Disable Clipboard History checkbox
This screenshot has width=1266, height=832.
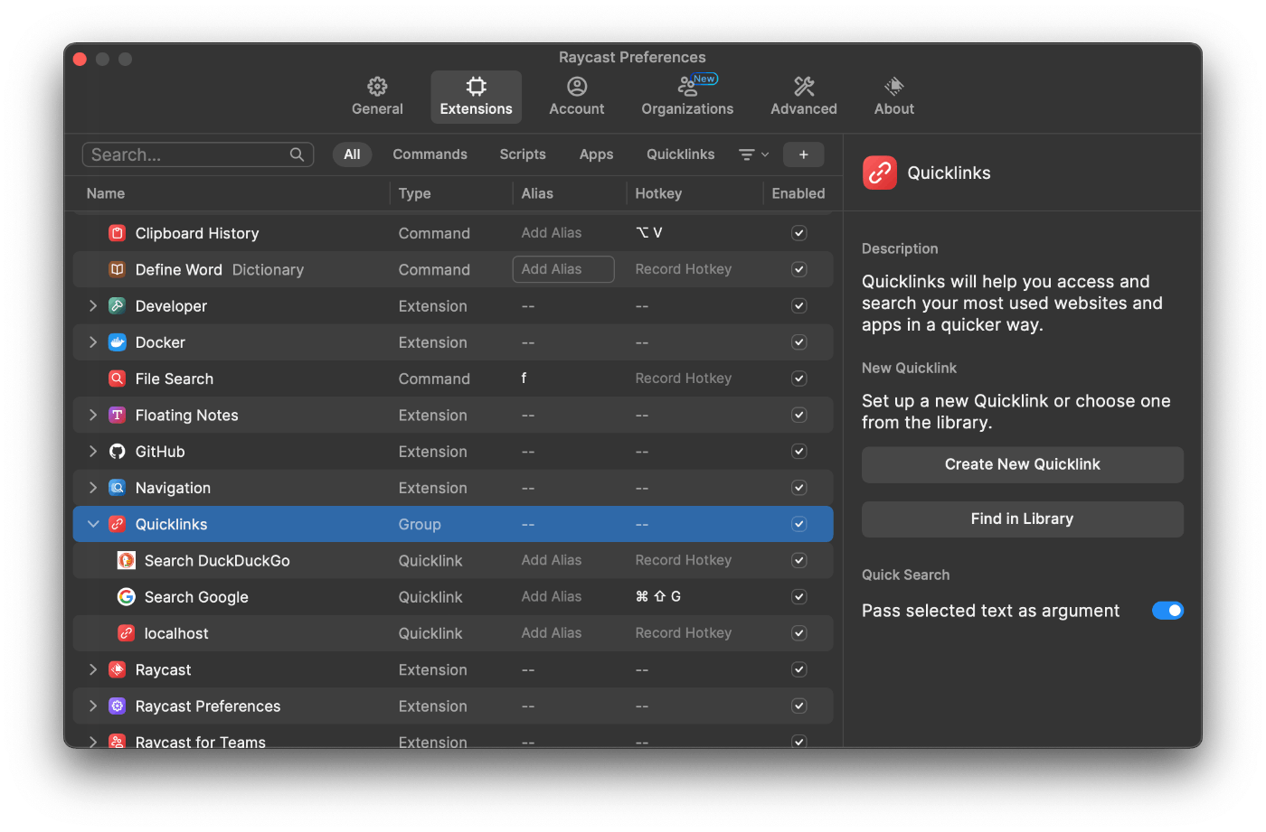(799, 233)
